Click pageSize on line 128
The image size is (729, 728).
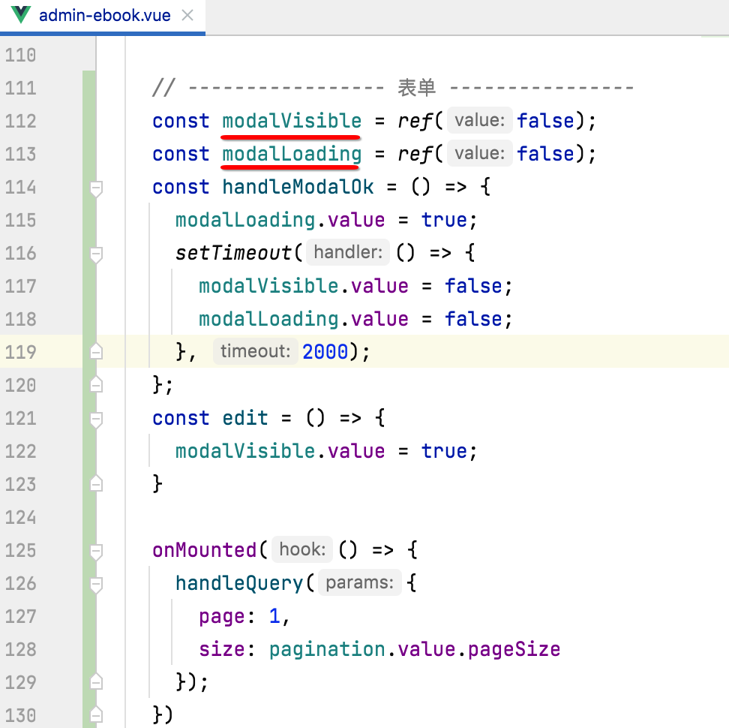514,649
